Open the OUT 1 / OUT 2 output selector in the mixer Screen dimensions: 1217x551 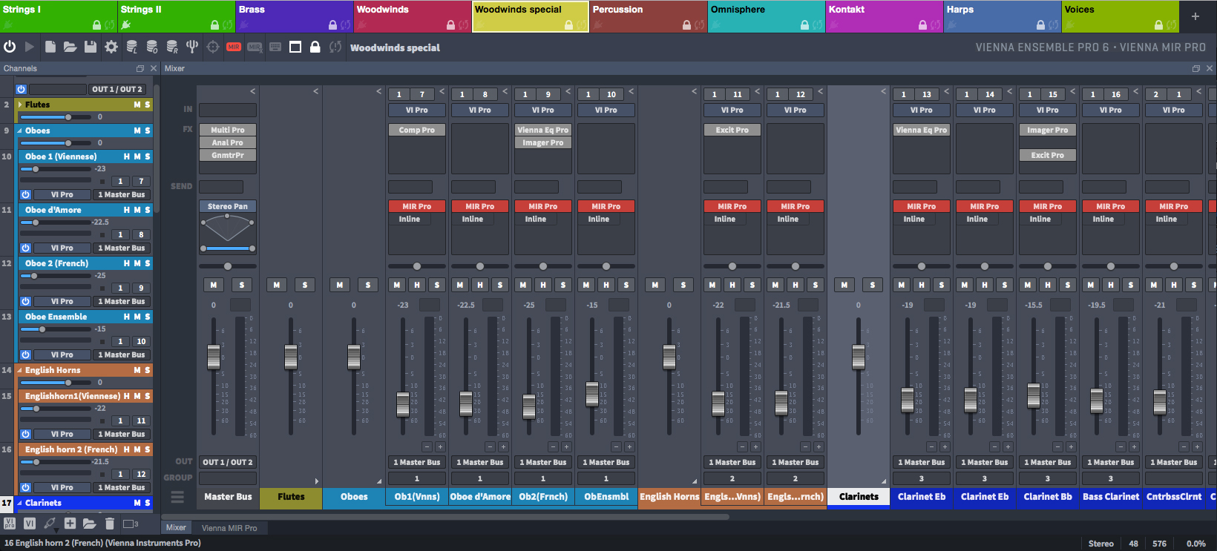coord(228,462)
